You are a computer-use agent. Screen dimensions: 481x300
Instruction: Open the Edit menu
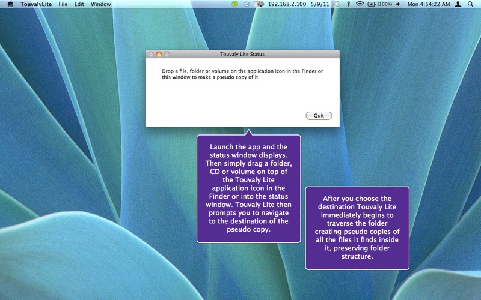[x=79, y=4]
